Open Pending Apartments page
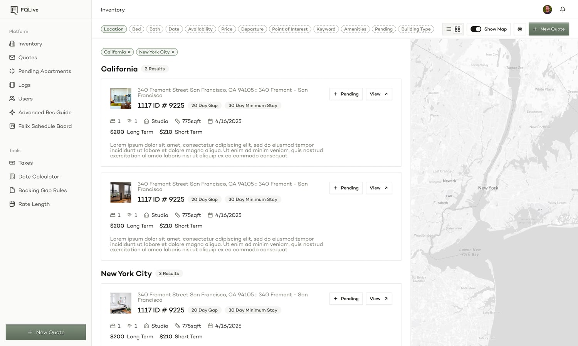The height and width of the screenshot is (346, 578). [x=40, y=71]
